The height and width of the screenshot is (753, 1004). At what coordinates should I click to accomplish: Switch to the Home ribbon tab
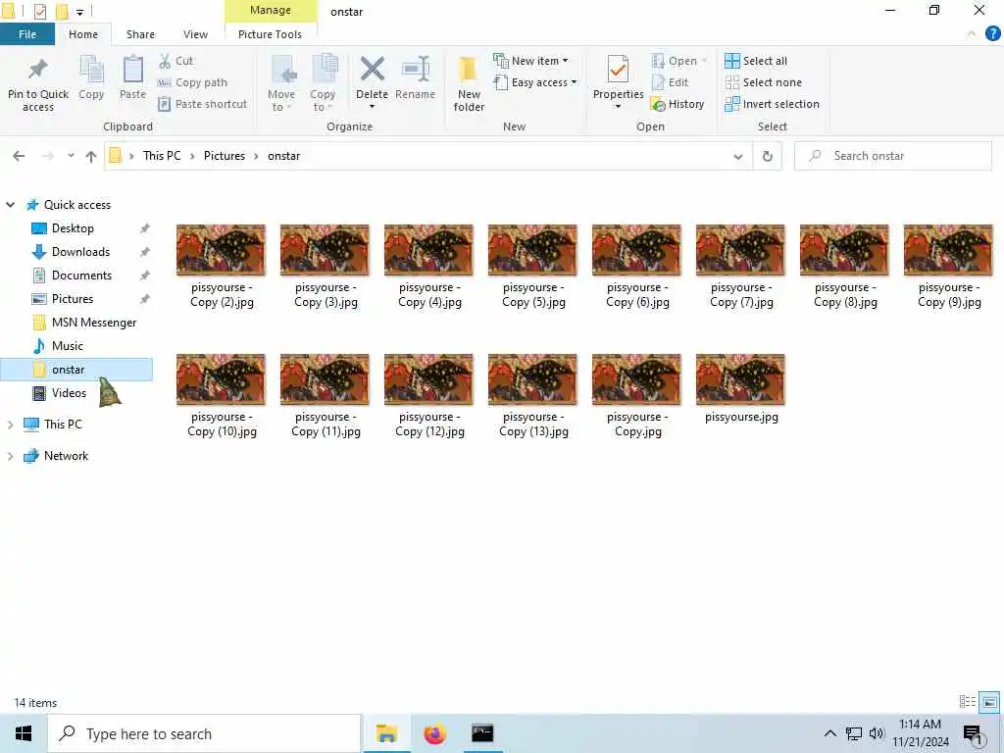[x=83, y=34]
